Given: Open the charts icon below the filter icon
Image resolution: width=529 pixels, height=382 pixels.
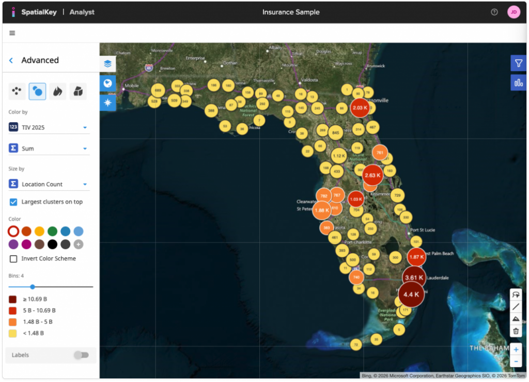Looking at the screenshot, I should (518, 82).
